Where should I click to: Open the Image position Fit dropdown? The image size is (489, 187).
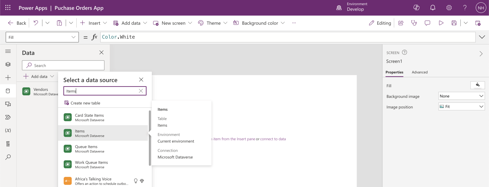pos(462,107)
